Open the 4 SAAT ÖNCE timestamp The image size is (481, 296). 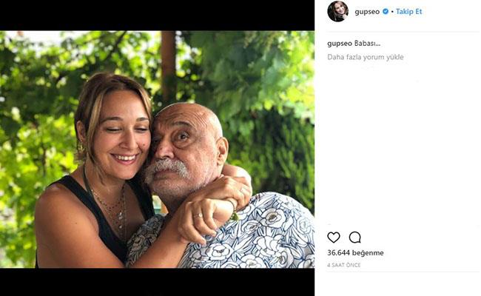click(343, 265)
